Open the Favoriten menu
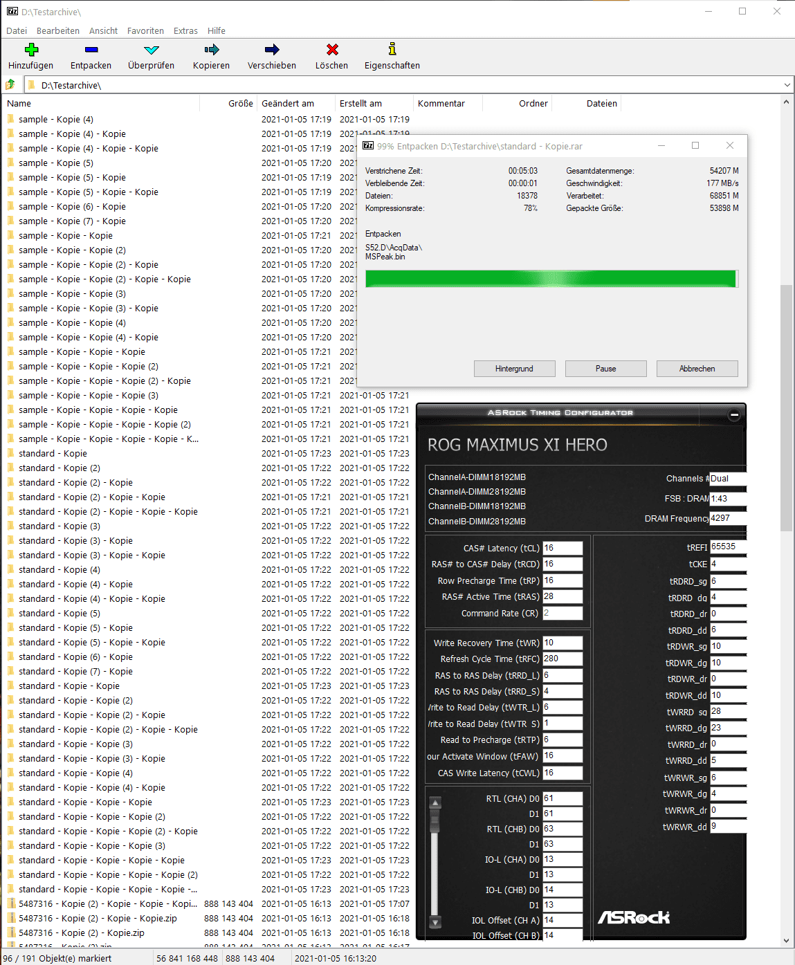Screen dimensions: 795x965 [145, 30]
